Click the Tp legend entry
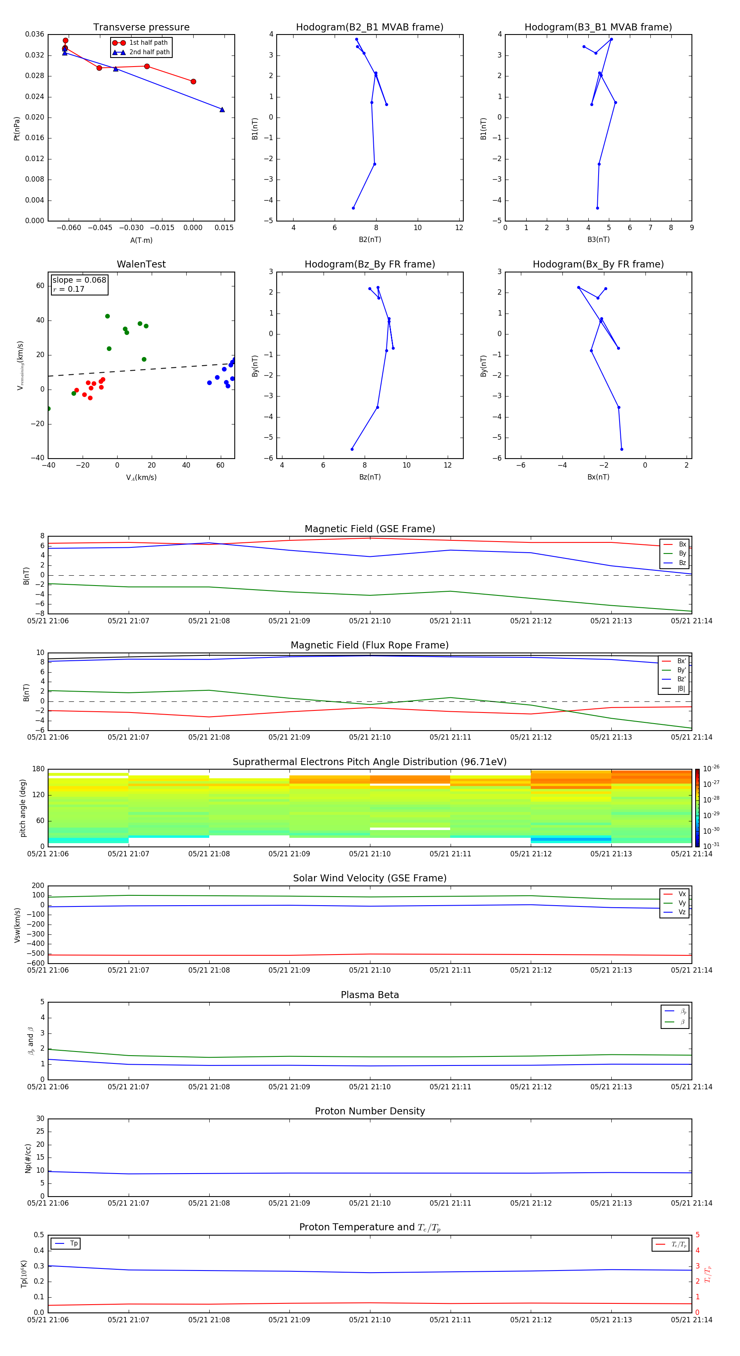The height and width of the screenshot is (1356, 740). [x=66, y=1243]
